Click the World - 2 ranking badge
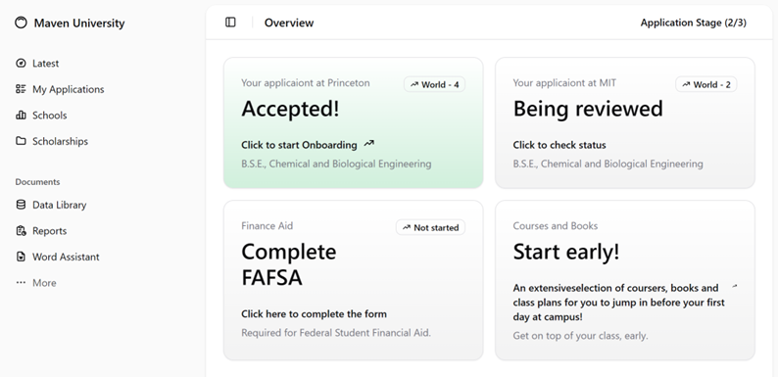The height and width of the screenshot is (377, 778). point(705,84)
